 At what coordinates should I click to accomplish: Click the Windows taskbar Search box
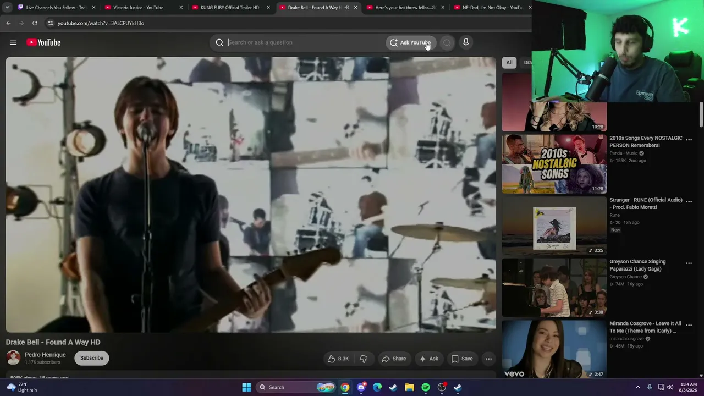pos(296,387)
